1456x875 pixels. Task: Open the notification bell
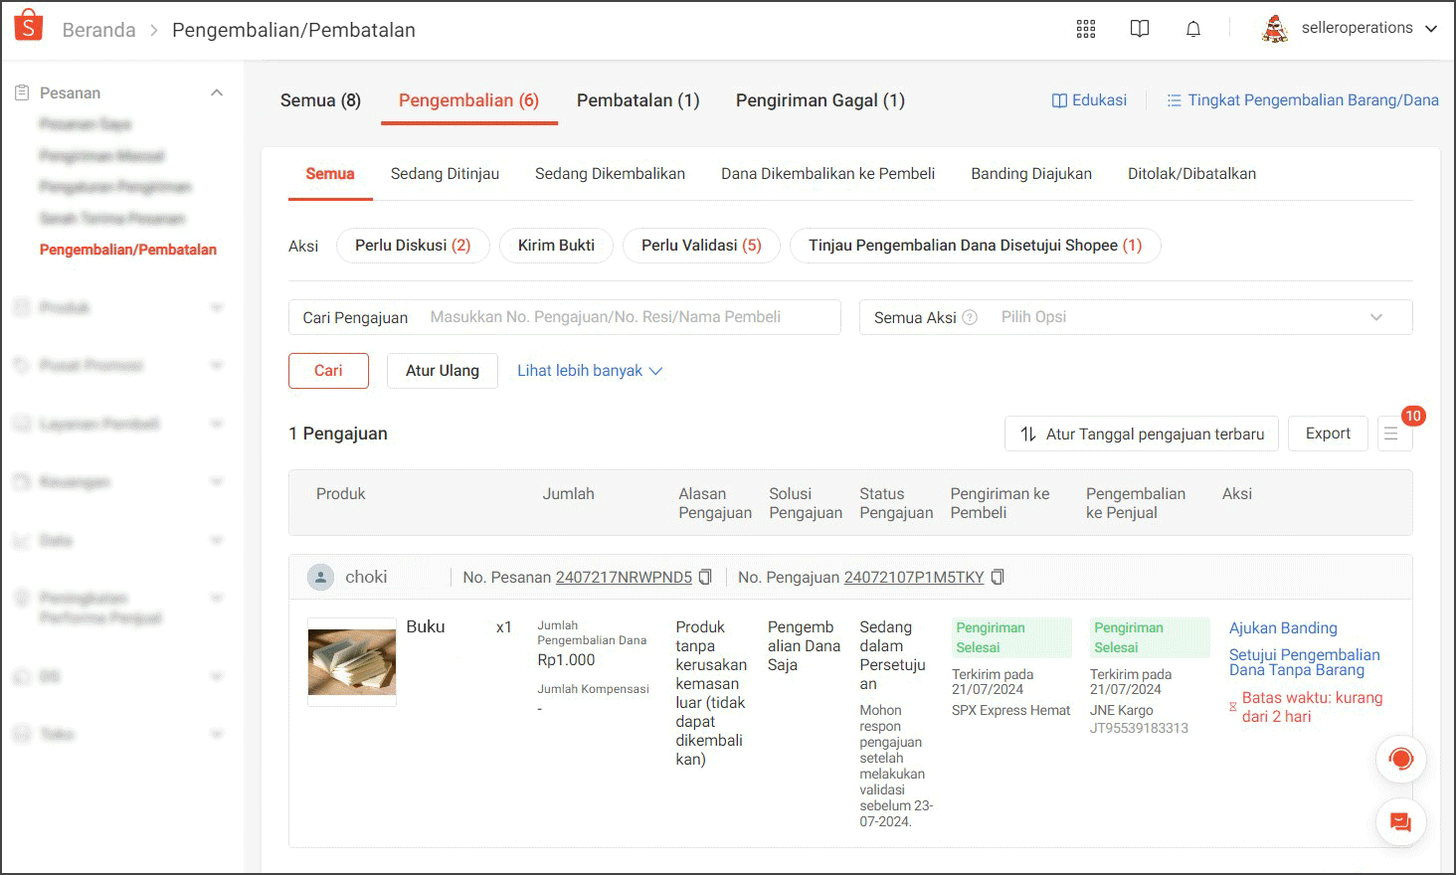pos(1192,29)
